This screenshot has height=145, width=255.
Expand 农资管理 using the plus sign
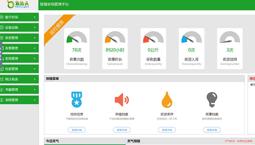click(34, 38)
